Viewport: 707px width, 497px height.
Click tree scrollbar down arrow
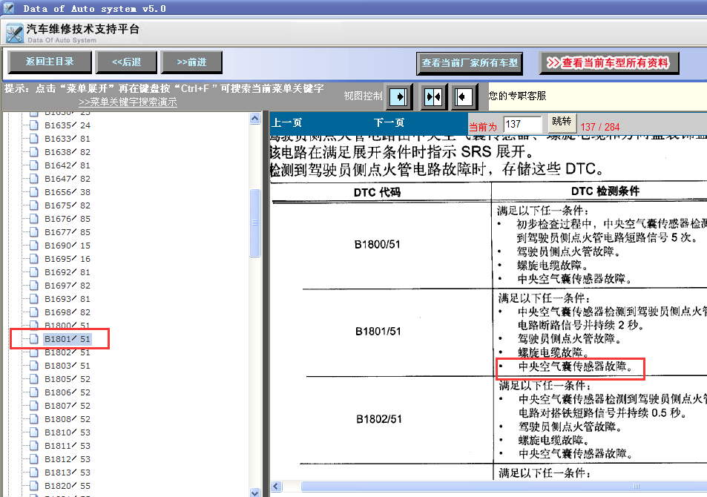pyautogui.click(x=254, y=493)
